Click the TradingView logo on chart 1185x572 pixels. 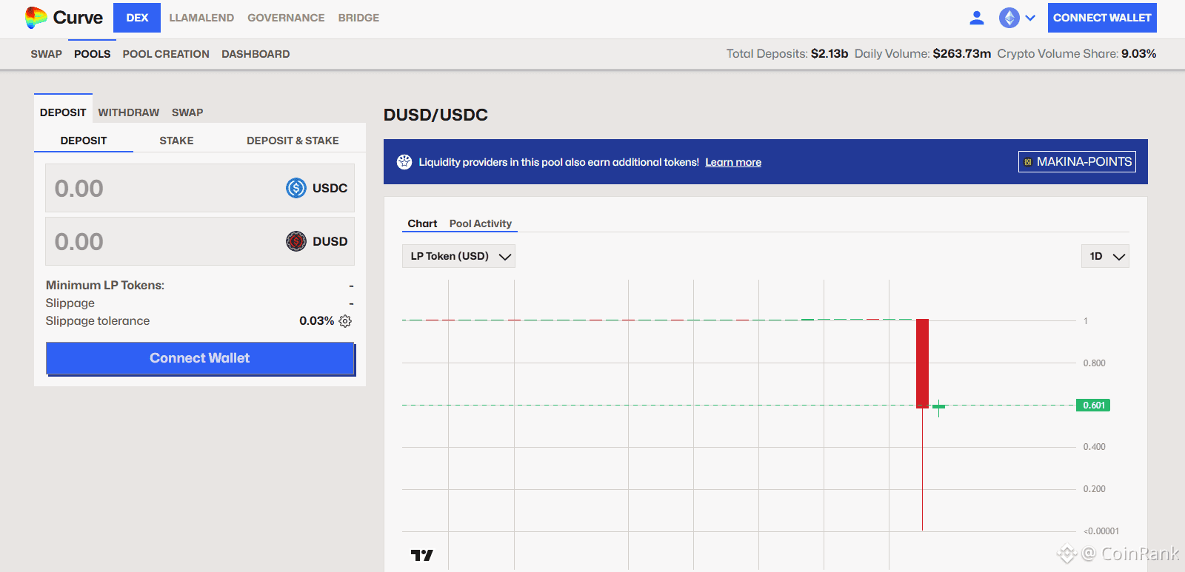click(x=421, y=555)
